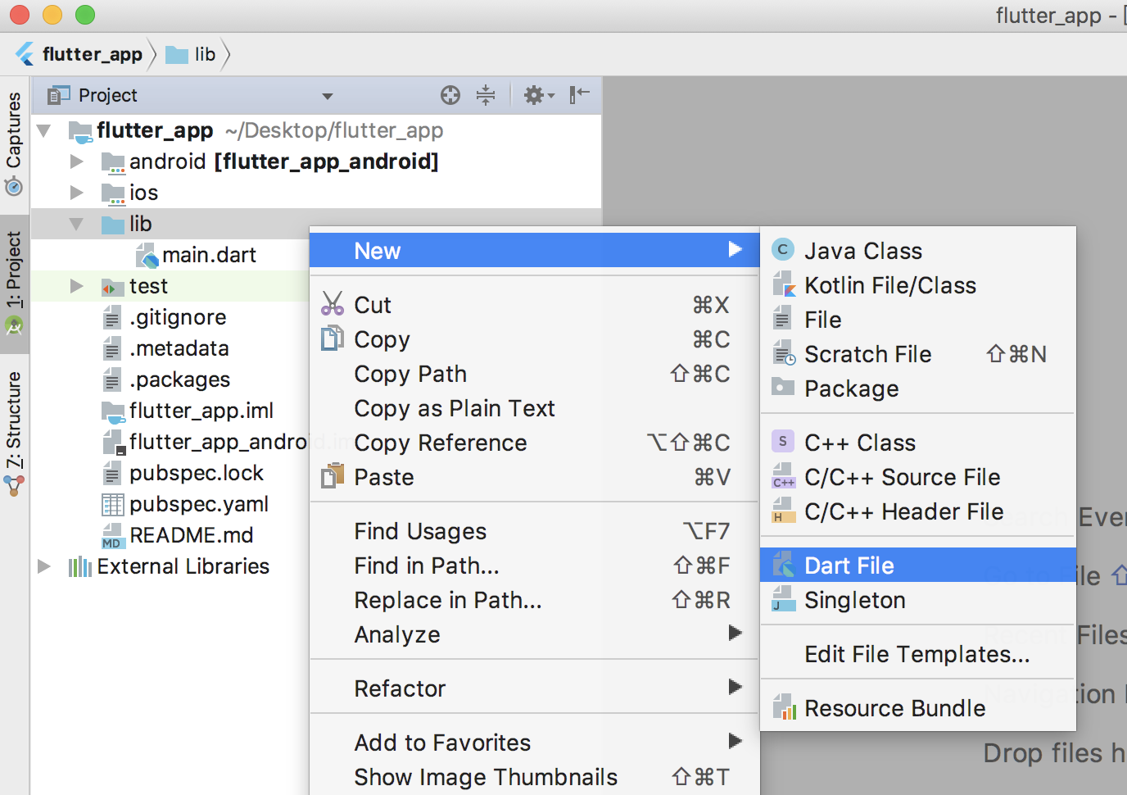
Task: Expand the test folder node
Action: point(76,286)
